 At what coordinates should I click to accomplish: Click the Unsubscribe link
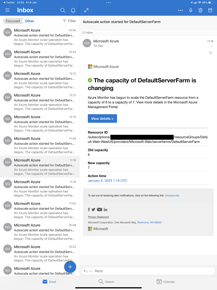pyautogui.click(x=172, y=195)
